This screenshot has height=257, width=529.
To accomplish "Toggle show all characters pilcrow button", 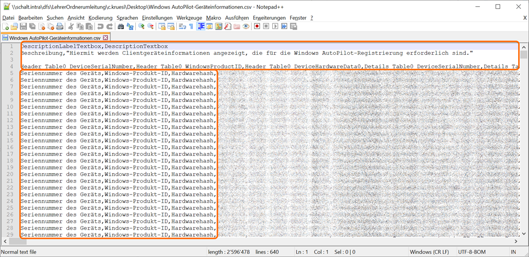I will click(x=191, y=26).
